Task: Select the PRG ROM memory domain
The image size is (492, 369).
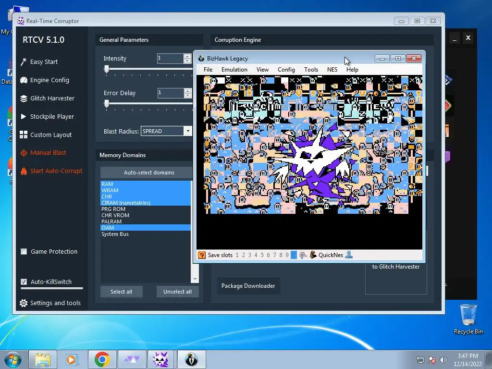Action: [145, 209]
